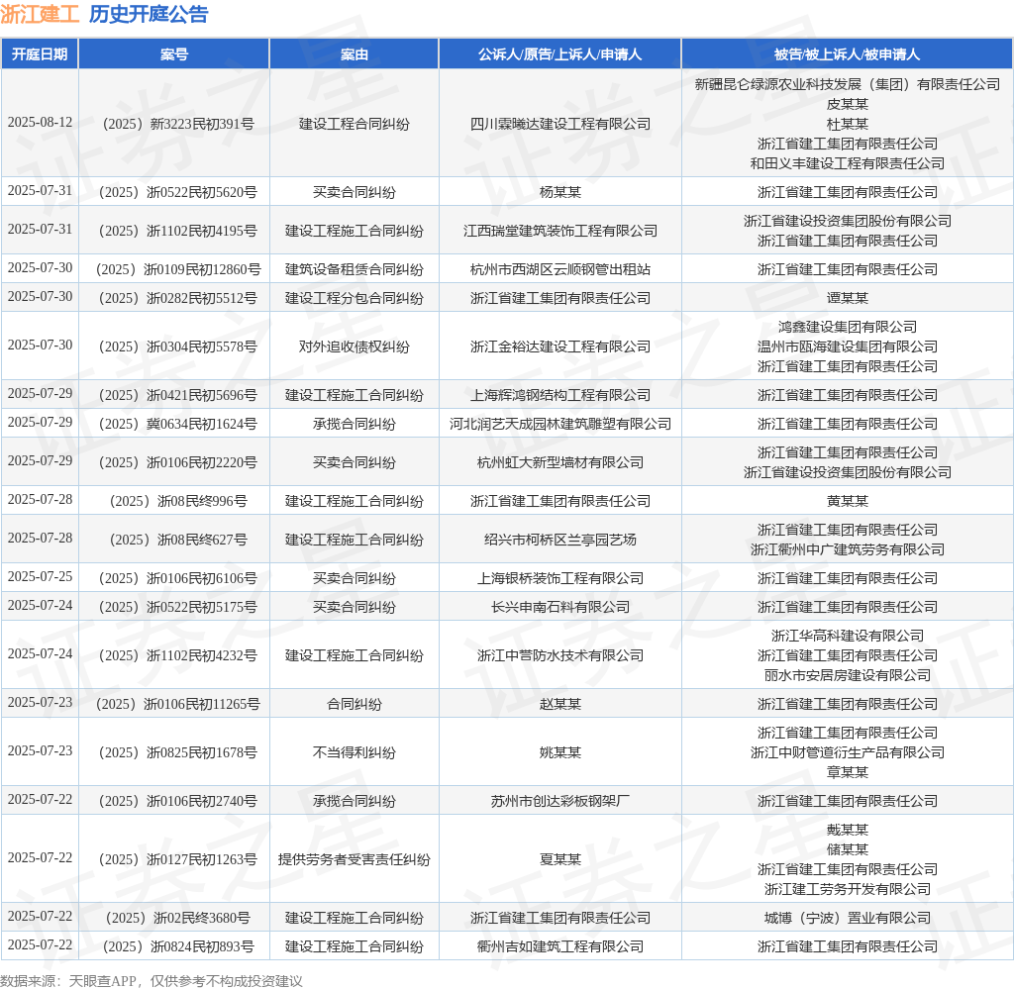Viewport: 1014px width, 990px height.
Task: Click the 对外追收债权纠纷 cause cell
Action: [355, 346]
